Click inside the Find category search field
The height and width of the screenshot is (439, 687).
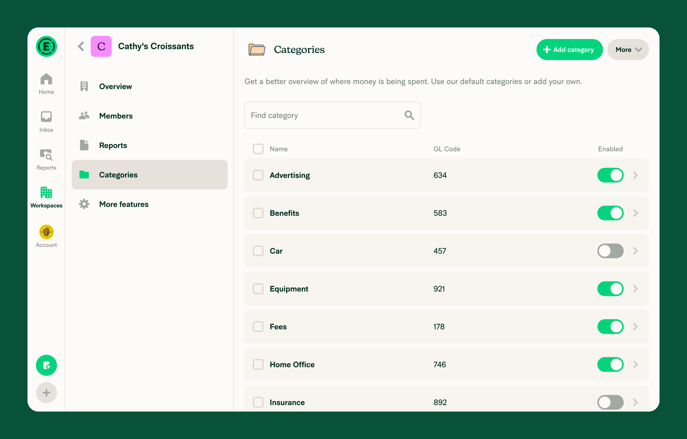(326, 115)
